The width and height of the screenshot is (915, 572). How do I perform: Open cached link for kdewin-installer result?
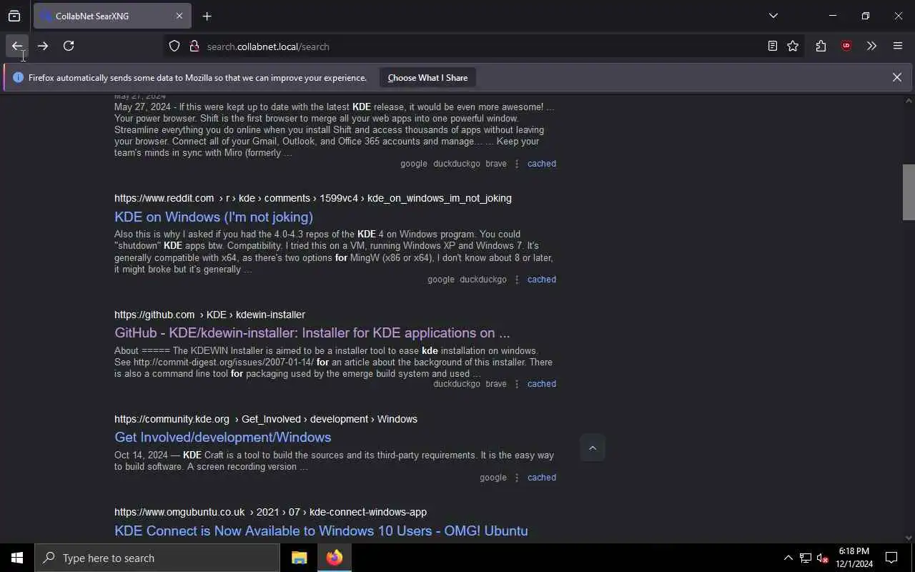(541, 384)
